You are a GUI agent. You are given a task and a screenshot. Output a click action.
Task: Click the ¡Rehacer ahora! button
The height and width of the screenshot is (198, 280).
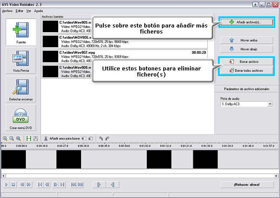click(247, 185)
